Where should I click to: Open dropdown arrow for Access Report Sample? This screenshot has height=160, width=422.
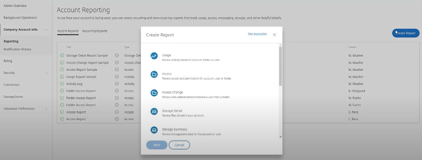tap(117, 70)
